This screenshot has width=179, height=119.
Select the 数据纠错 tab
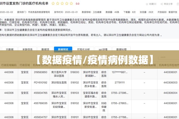121,49
